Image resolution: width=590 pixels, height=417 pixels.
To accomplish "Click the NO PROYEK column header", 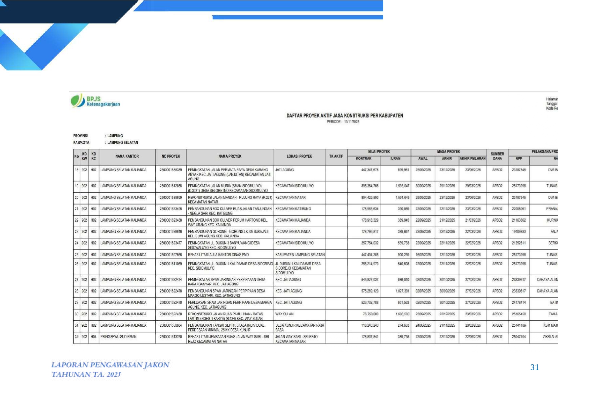I will [171, 156].
